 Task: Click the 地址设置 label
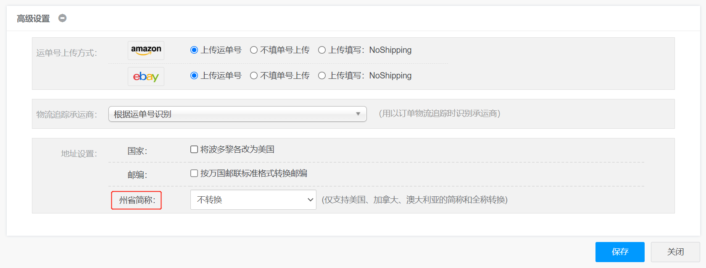(x=79, y=154)
